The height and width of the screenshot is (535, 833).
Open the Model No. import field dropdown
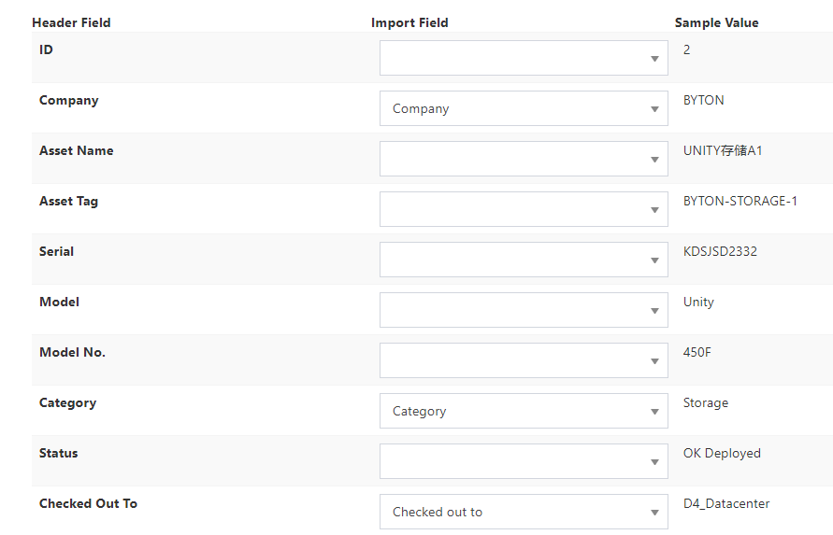[524, 360]
